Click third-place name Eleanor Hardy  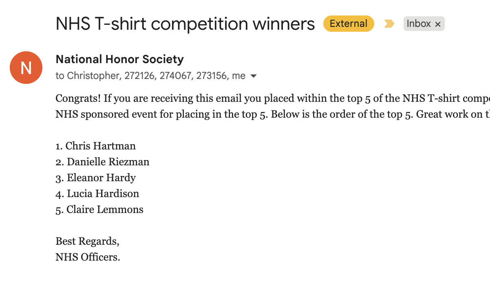tap(101, 178)
